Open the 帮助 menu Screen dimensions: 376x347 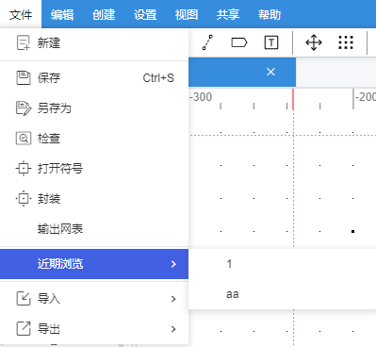coord(270,14)
